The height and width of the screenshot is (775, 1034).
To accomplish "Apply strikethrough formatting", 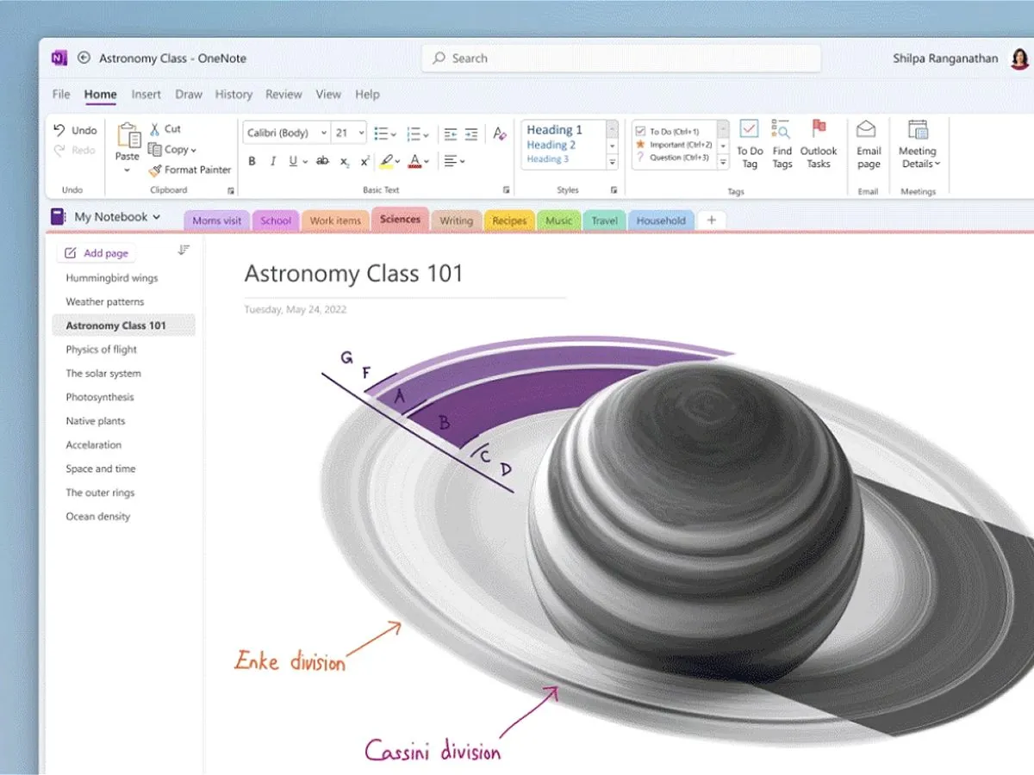I will point(322,161).
